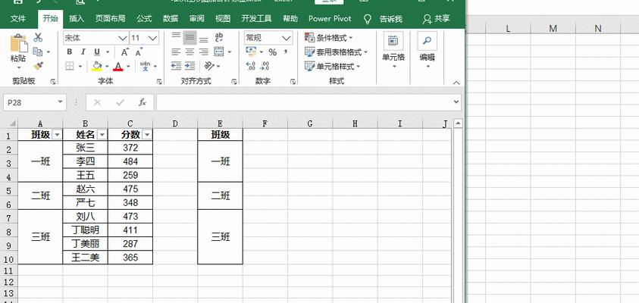Center cell text horizontally
This screenshot has width=639, height=303.
190,52
